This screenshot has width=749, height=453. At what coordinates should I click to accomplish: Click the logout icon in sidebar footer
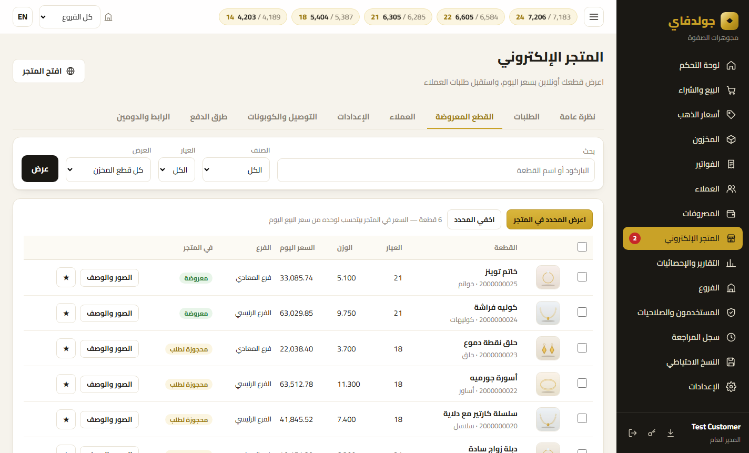[633, 433]
